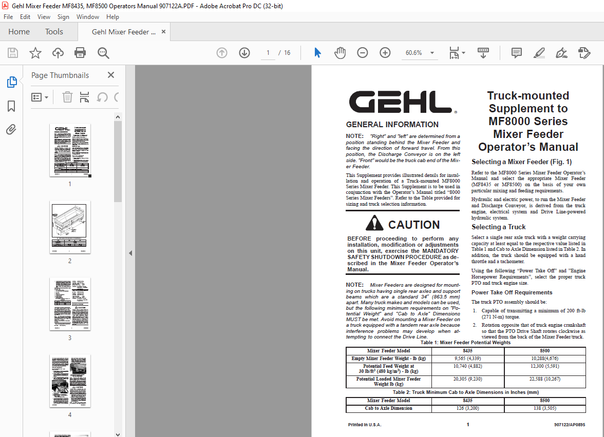Click 'Power Take Off Requirements' heading
Screen dimensions: 604x437
pyautogui.click(x=512, y=292)
